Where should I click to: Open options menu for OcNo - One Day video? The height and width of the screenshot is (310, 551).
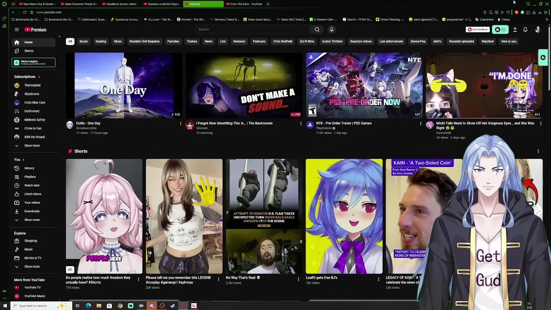coord(180,124)
